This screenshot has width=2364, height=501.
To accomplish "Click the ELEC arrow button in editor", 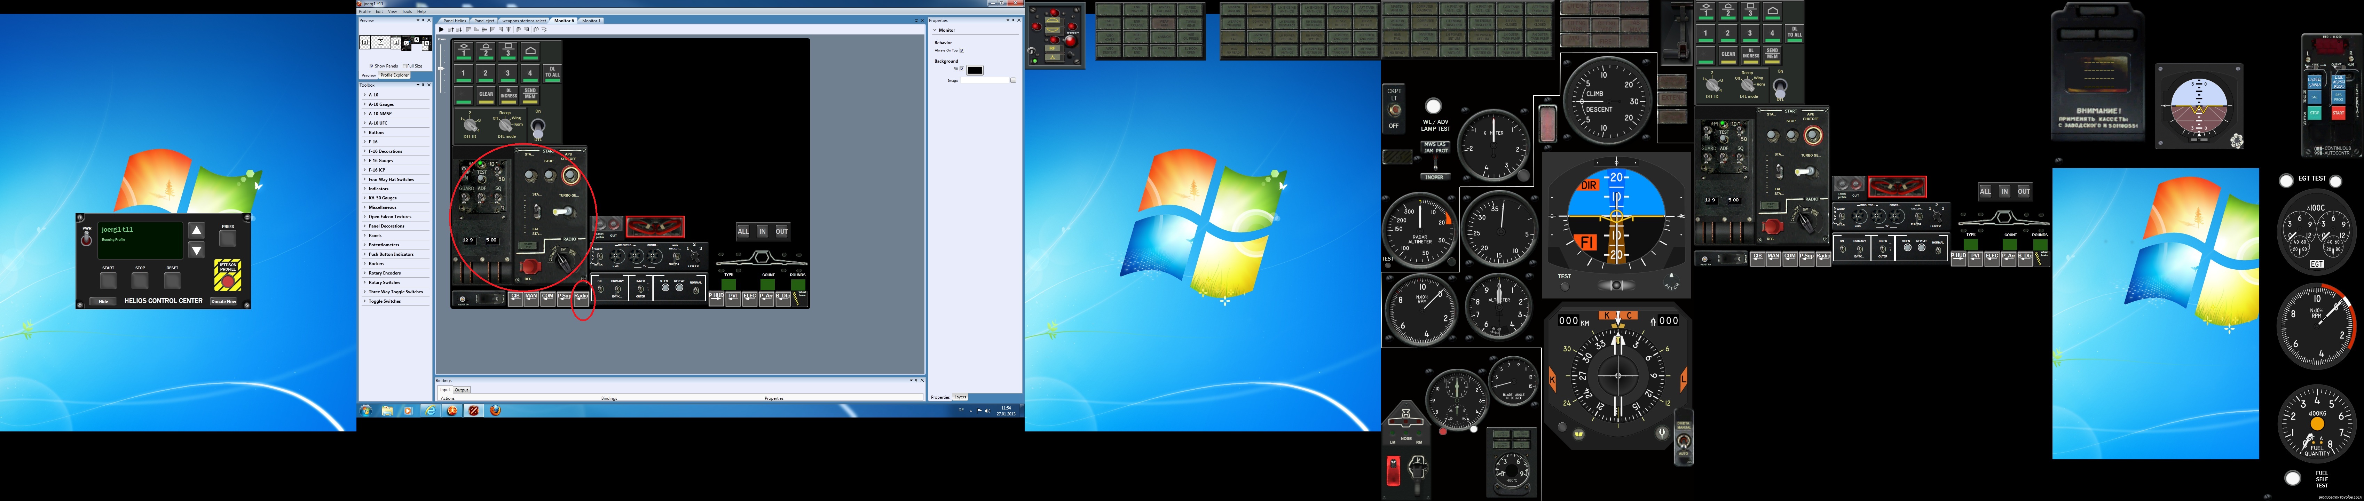I will point(750,299).
